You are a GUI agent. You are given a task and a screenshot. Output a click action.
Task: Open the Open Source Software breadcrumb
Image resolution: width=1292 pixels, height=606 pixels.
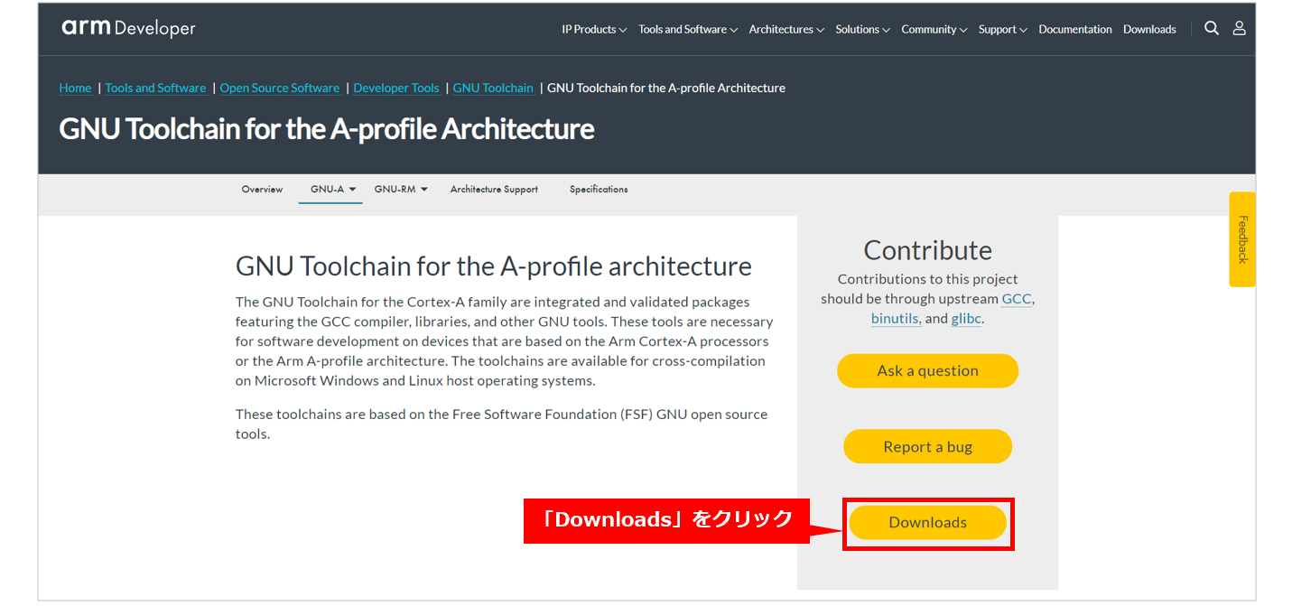pyautogui.click(x=280, y=88)
